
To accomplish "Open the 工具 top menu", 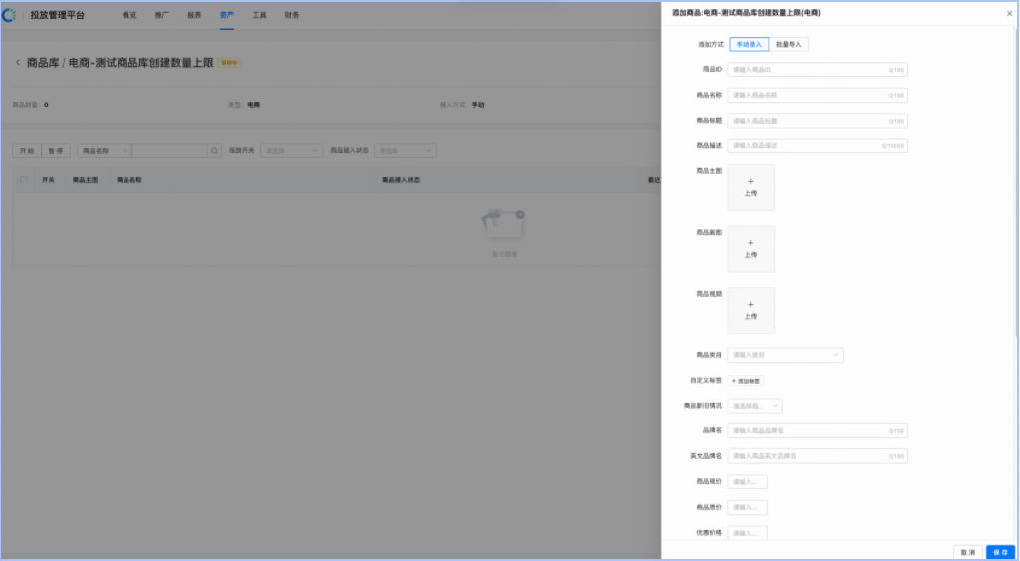I will (259, 15).
